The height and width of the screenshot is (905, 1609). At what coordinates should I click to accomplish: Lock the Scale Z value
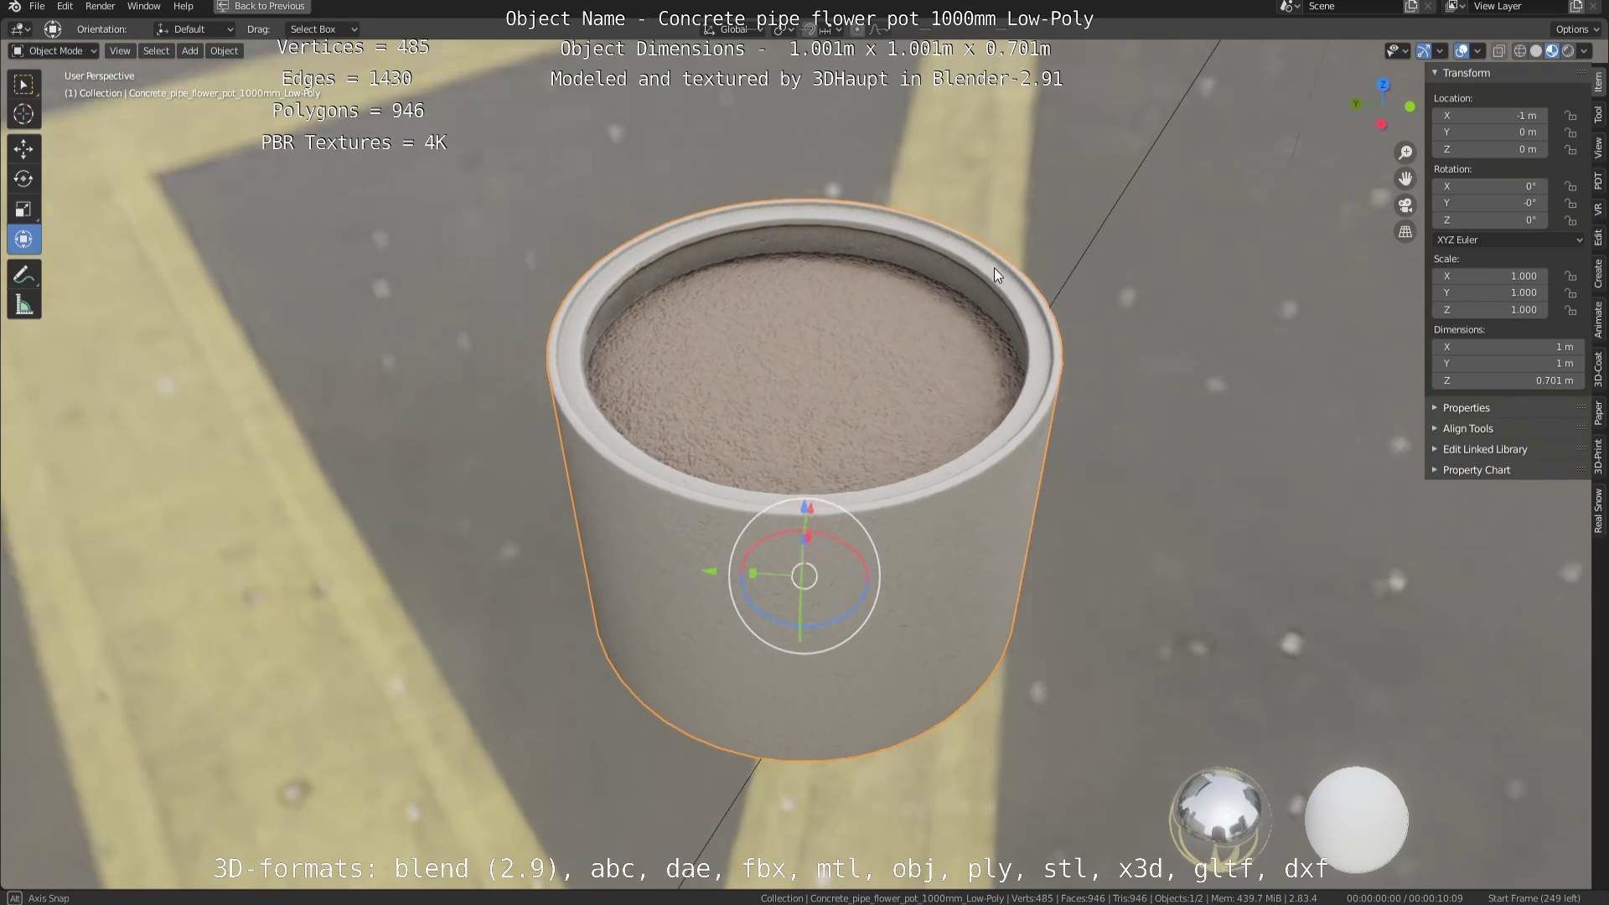pyautogui.click(x=1570, y=310)
